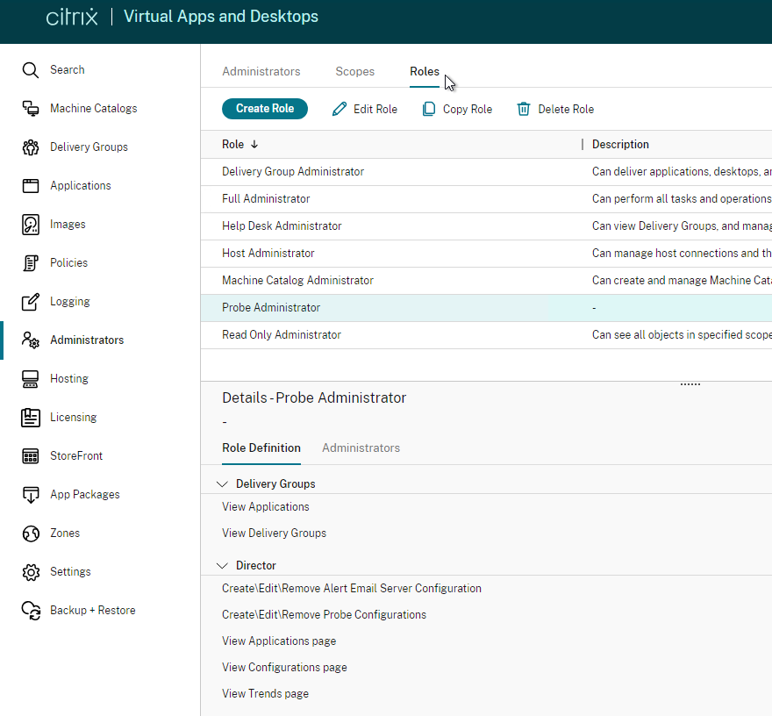
Task: Click the Hosting server icon
Action: [31, 379]
